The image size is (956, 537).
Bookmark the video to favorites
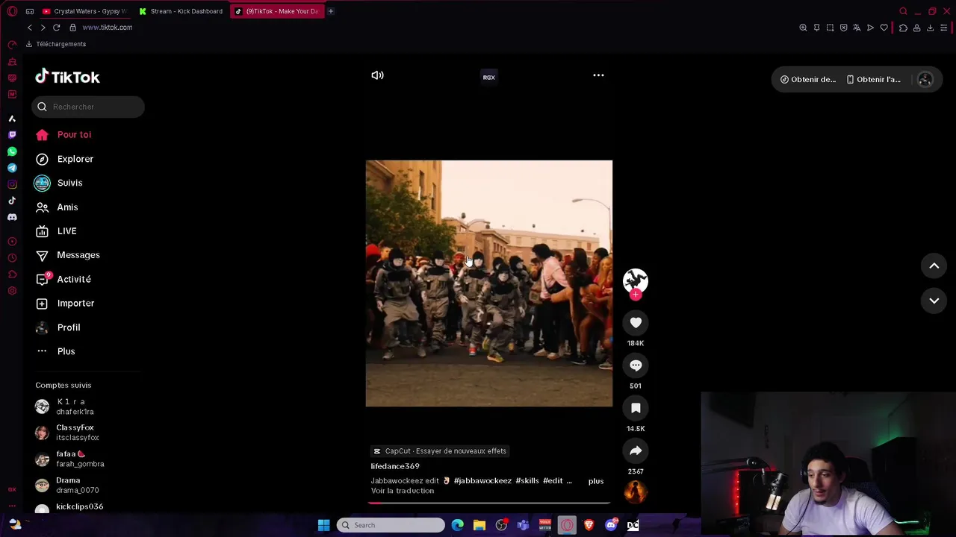(636, 408)
